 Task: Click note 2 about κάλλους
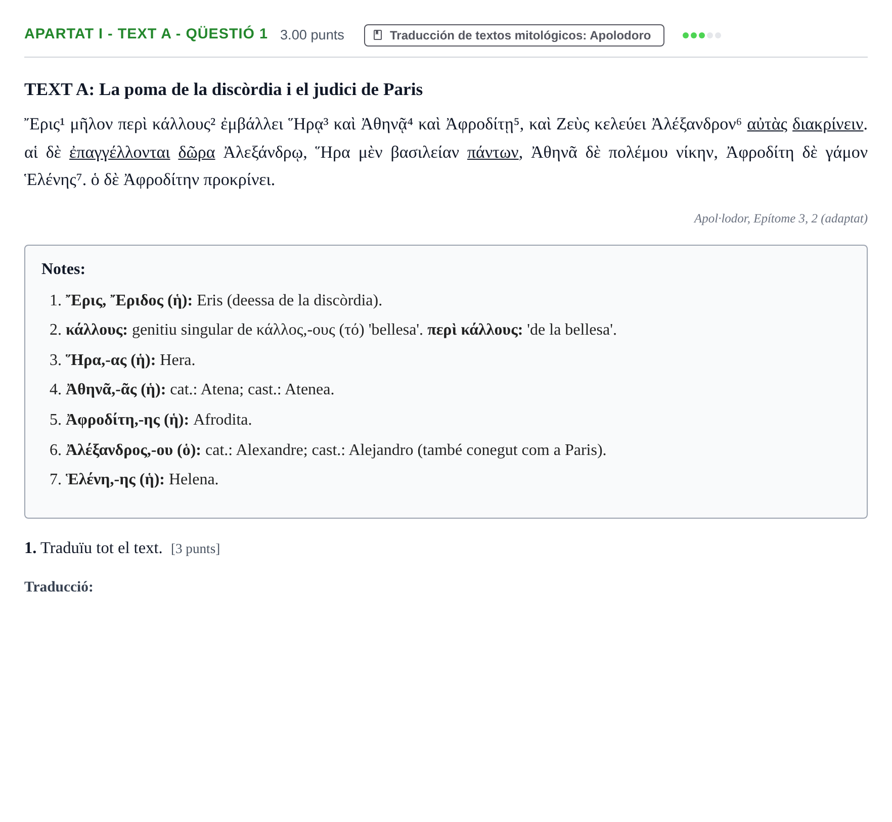pyautogui.click(x=341, y=330)
